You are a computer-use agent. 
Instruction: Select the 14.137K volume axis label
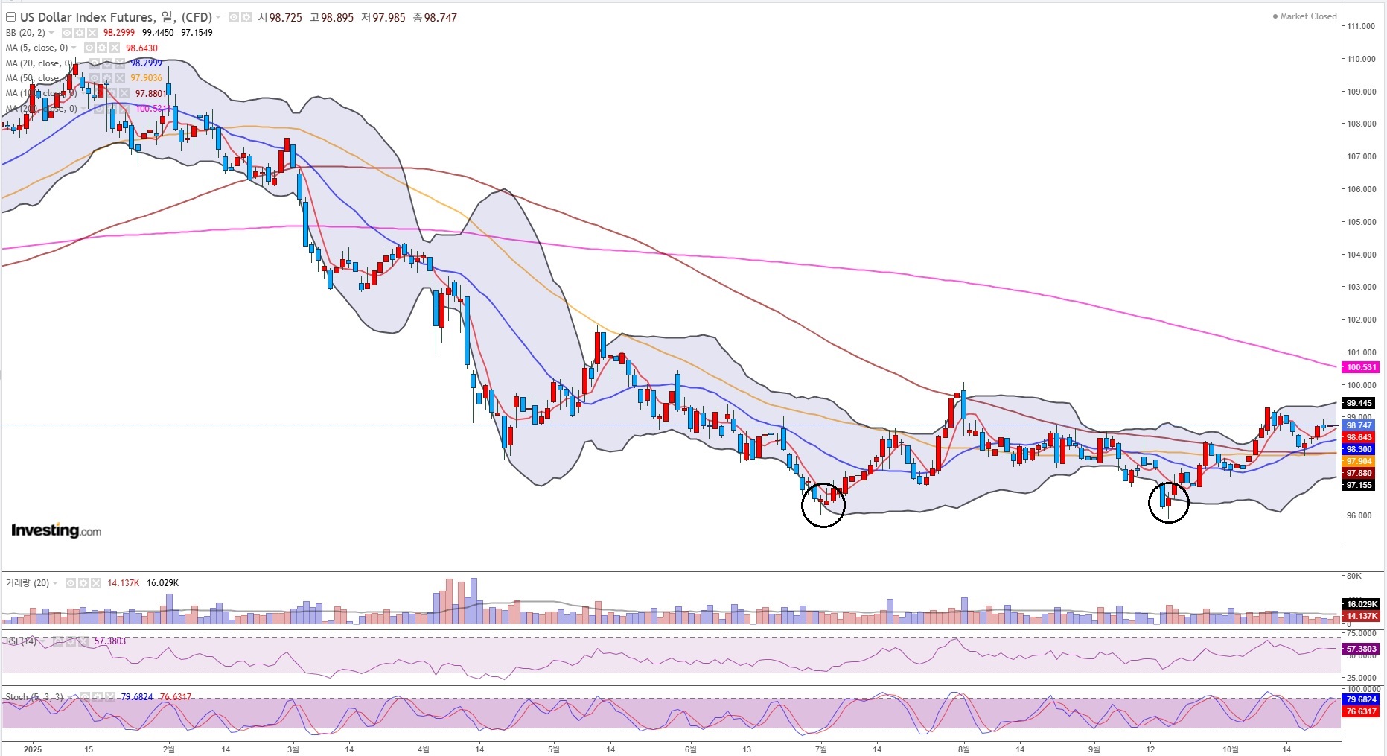point(1361,616)
